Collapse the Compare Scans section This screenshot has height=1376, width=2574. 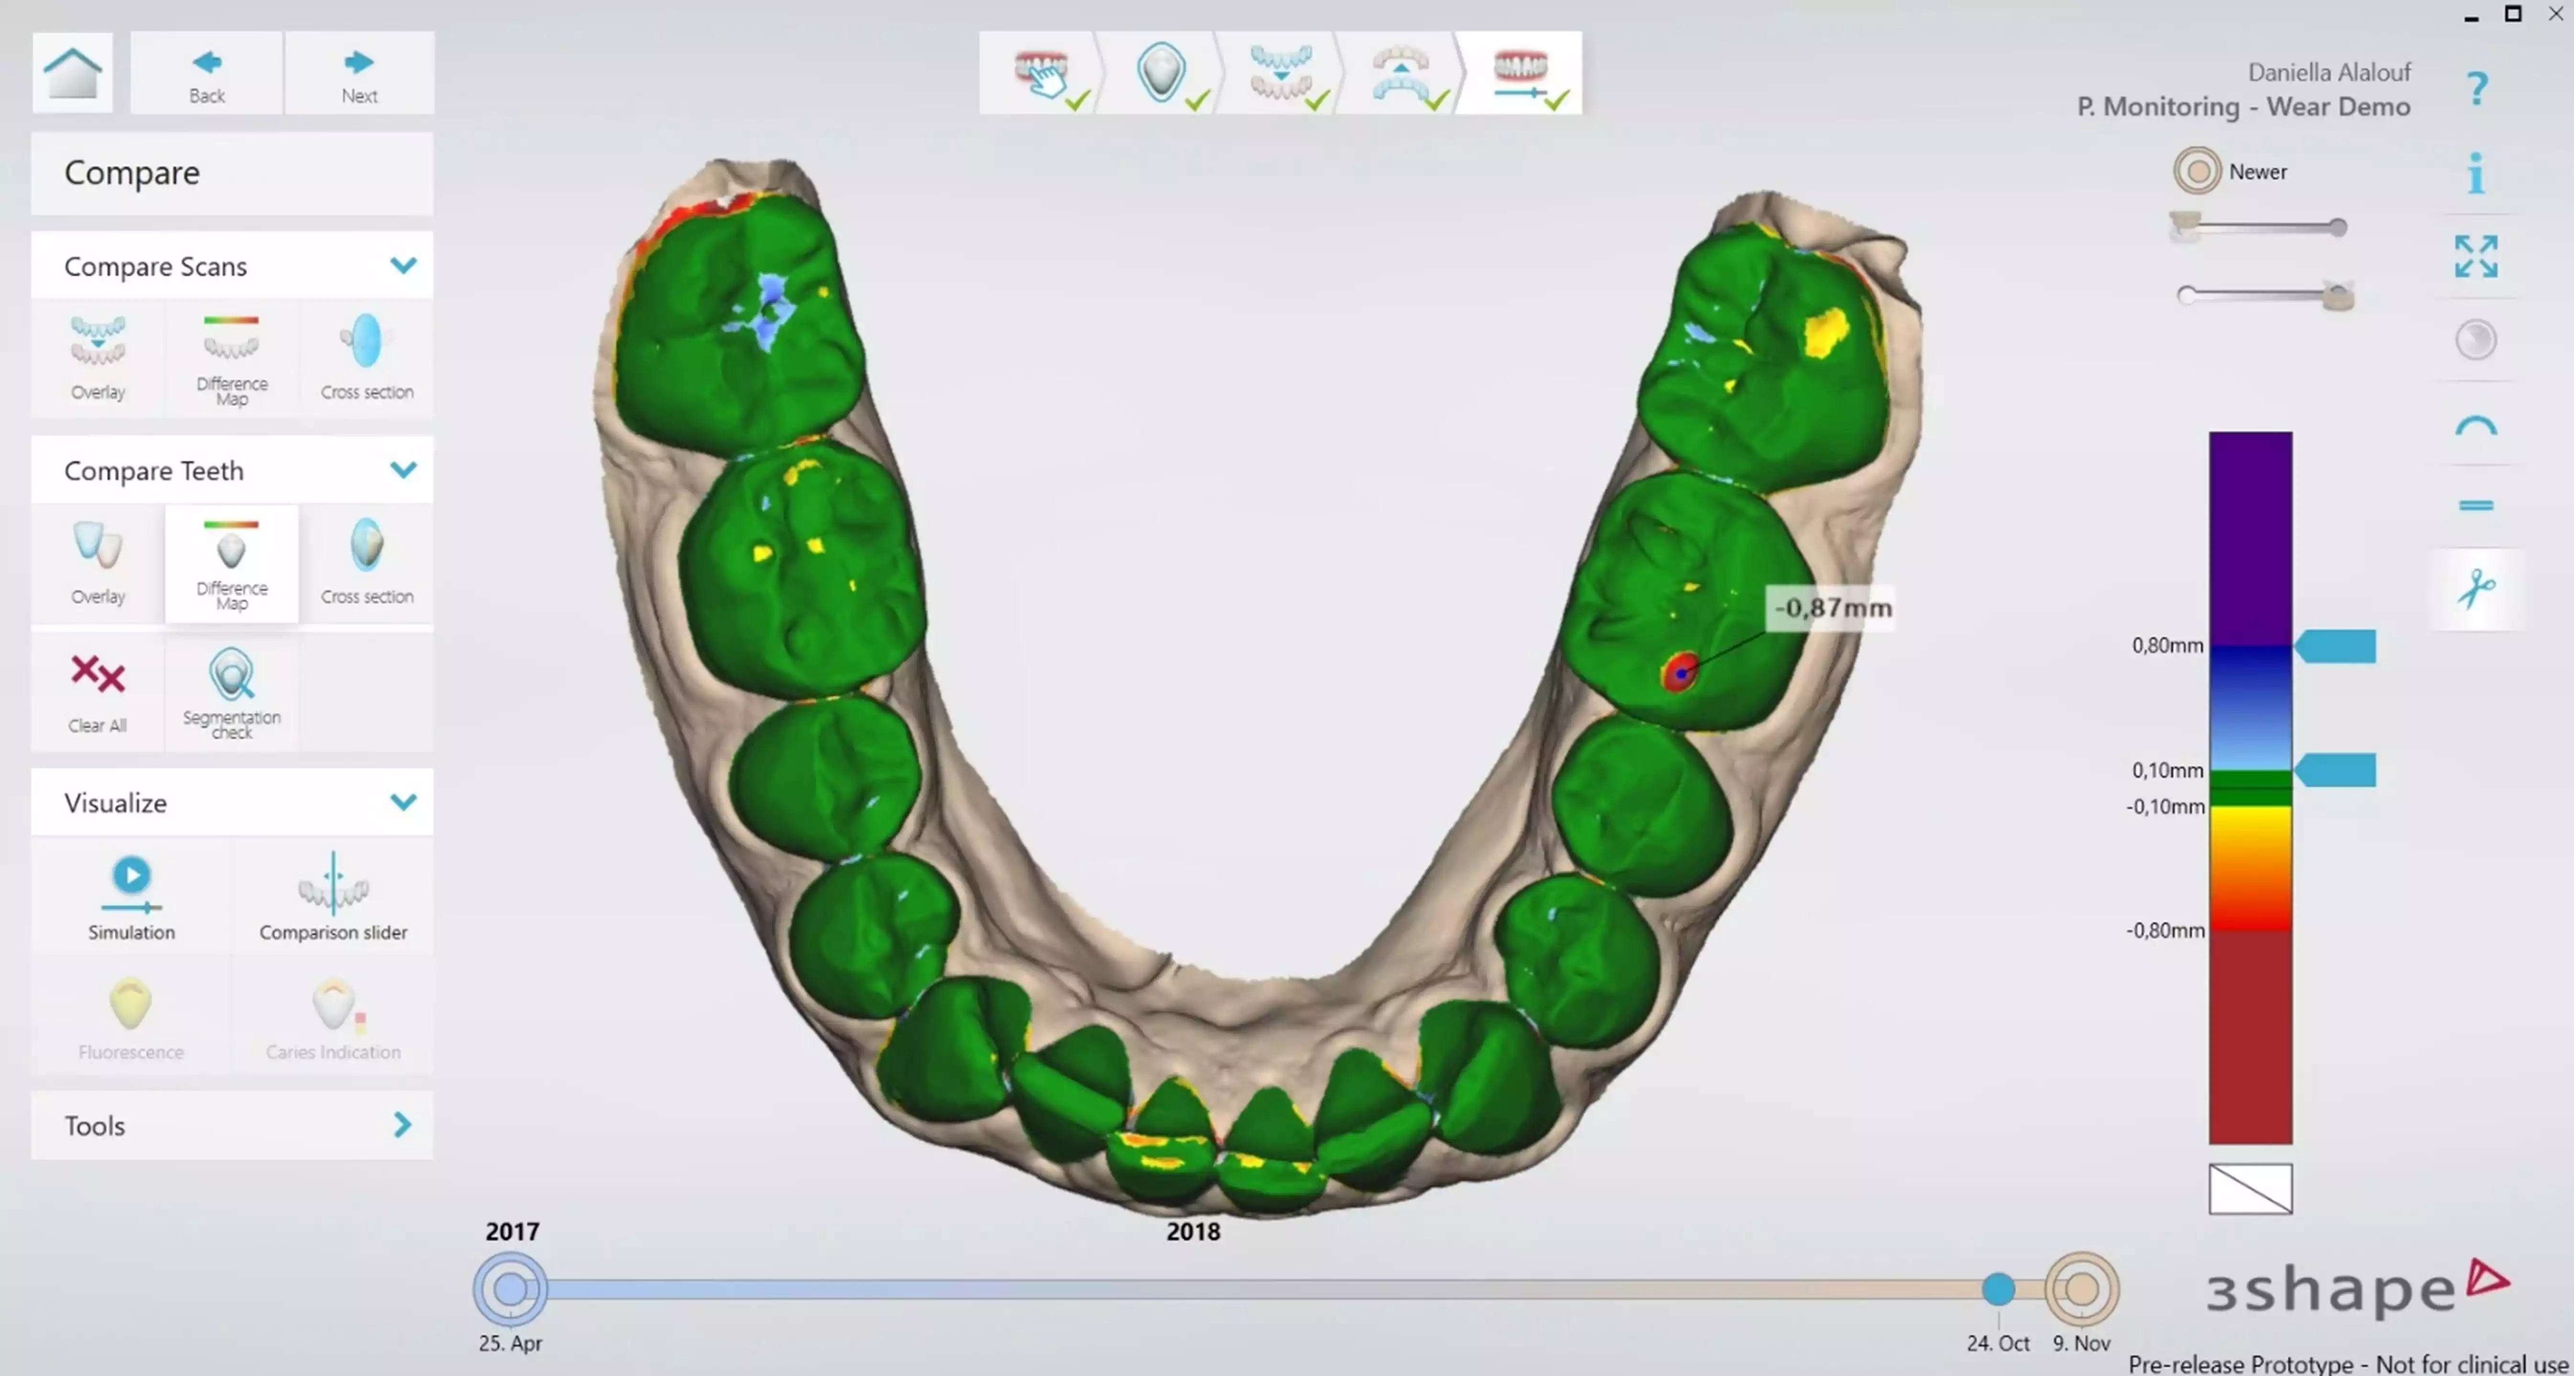(x=403, y=266)
